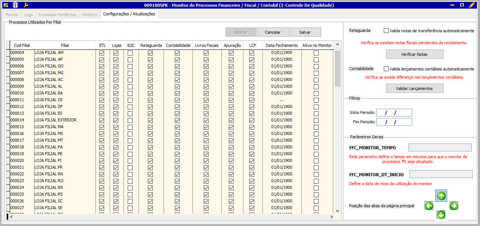Click the Início Período date field
The image size is (480, 226).
[394, 112]
